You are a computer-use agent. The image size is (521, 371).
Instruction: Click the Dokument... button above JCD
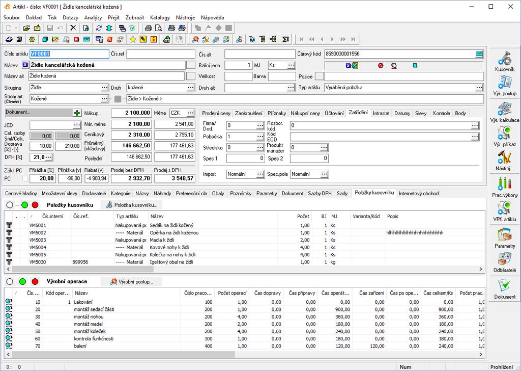[39, 113]
